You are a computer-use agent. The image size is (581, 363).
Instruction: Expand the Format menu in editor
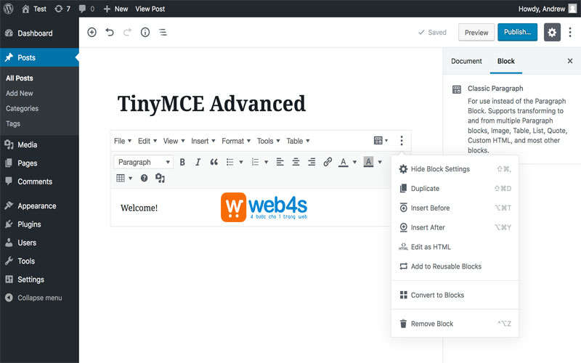(x=236, y=141)
